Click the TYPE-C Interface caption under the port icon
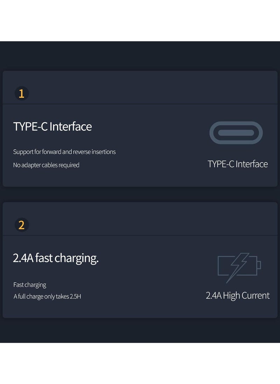Image resolution: width=280 pixels, height=384 pixels. tap(237, 164)
